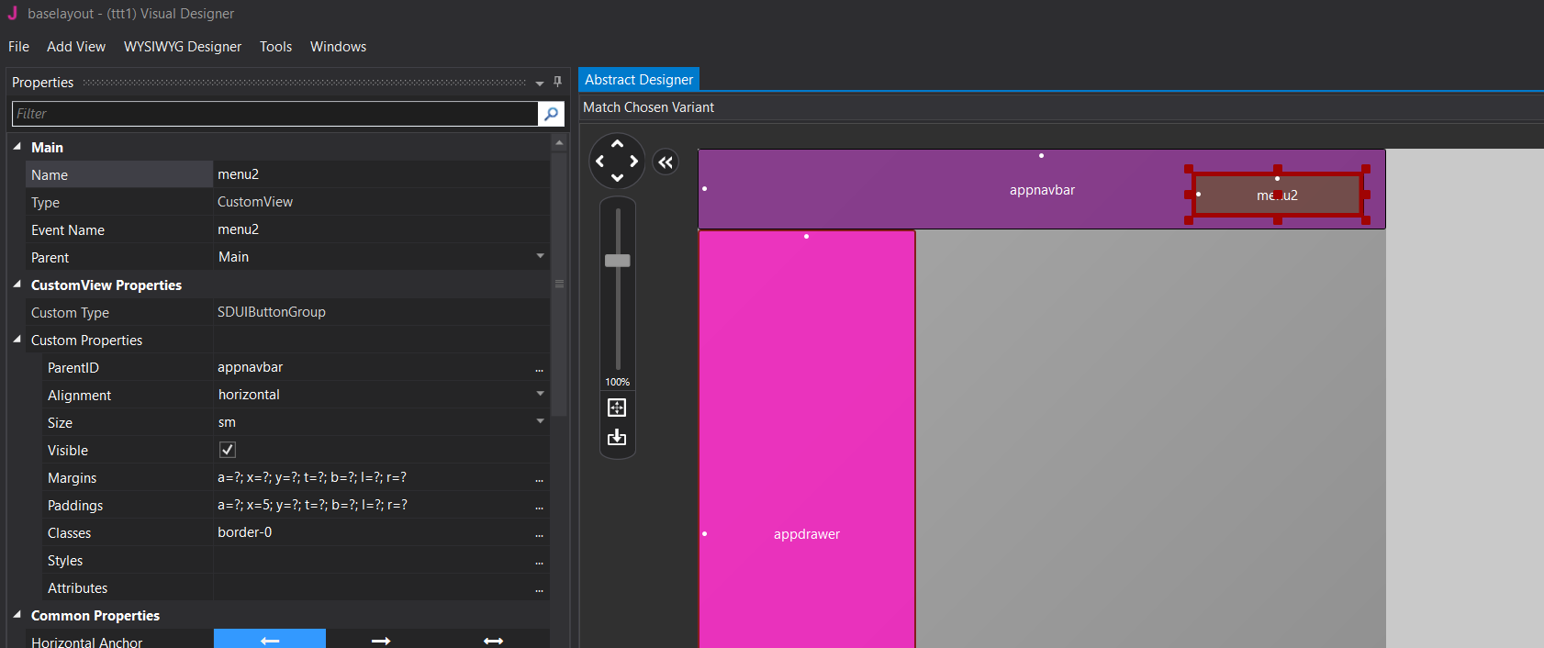1544x648 pixels.
Task: Open Margins ellipsis editor
Action: point(539,478)
